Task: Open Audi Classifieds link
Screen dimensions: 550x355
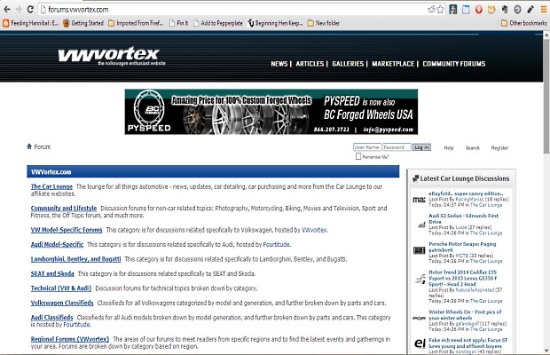Action: click(x=52, y=318)
